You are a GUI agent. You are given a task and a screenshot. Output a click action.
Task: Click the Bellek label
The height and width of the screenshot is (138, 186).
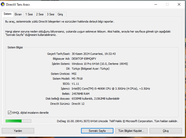pos(66,94)
